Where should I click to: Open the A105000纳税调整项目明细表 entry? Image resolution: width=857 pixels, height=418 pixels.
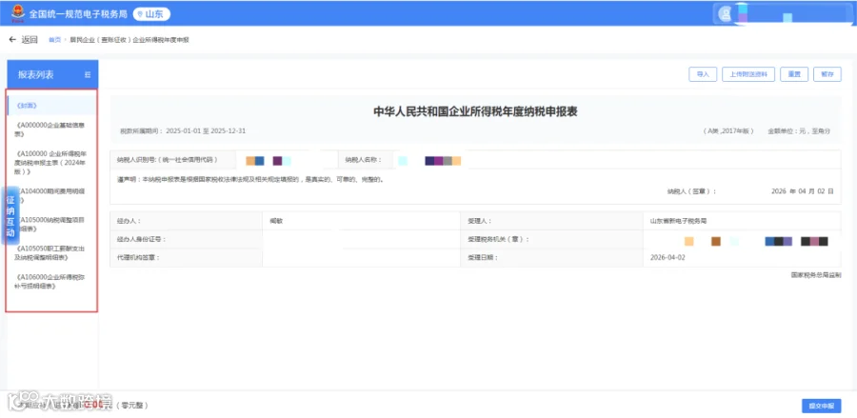[52, 224]
